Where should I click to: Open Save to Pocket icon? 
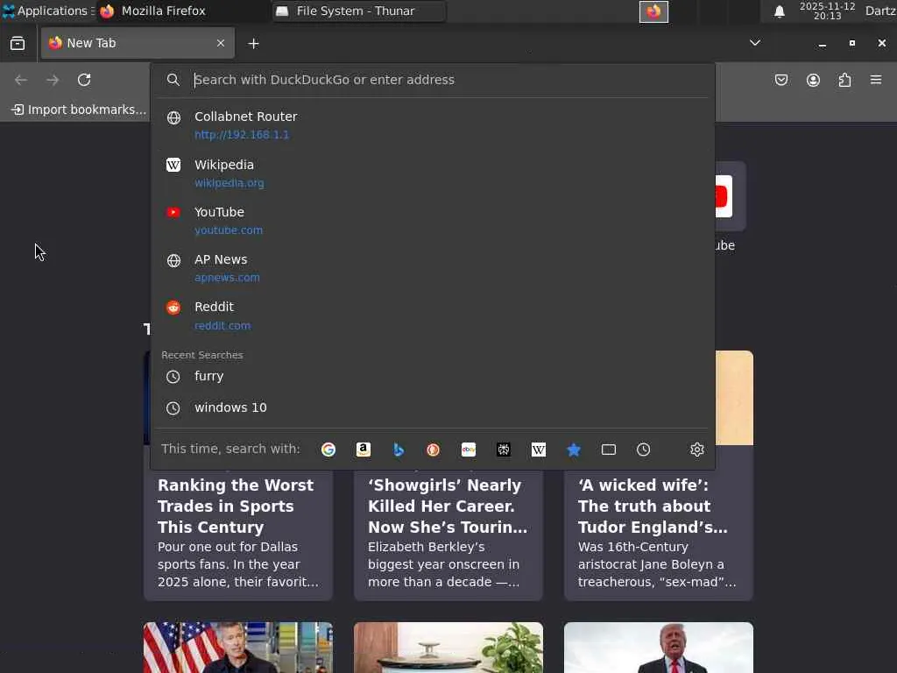781,80
